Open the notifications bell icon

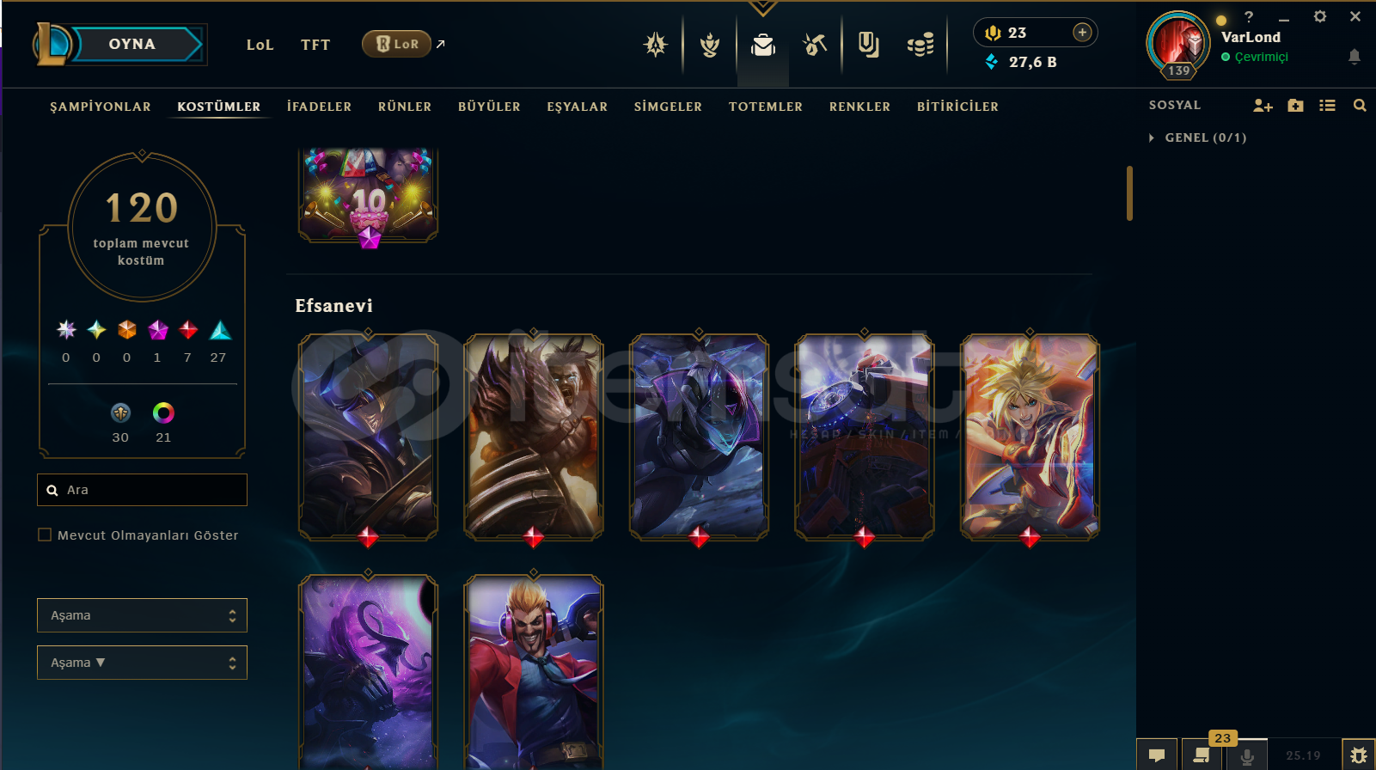(1354, 57)
